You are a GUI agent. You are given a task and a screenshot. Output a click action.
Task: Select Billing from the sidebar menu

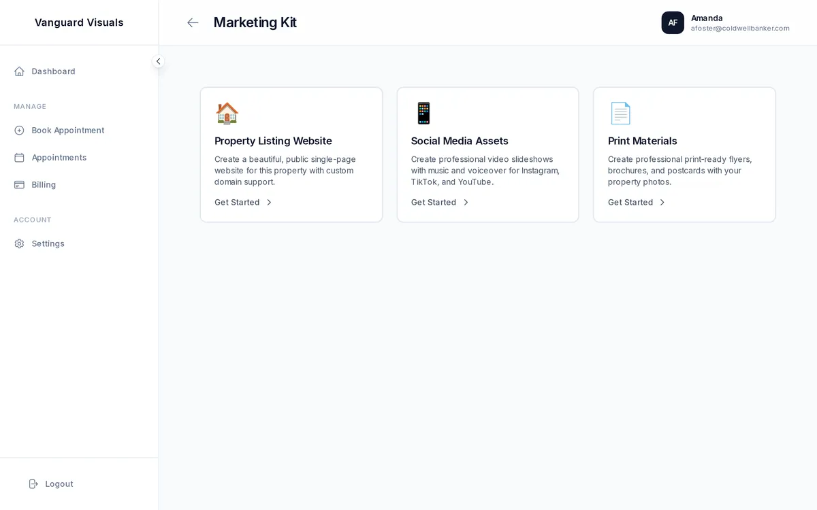(44, 184)
